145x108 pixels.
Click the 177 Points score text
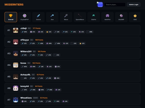(x=37, y=28)
